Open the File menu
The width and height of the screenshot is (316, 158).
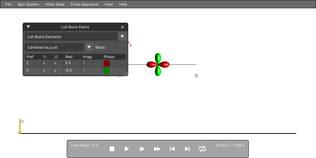pyautogui.click(x=8, y=4)
